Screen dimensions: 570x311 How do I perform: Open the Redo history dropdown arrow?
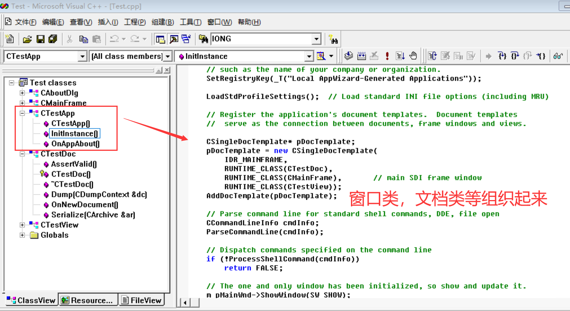click(144, 39)
